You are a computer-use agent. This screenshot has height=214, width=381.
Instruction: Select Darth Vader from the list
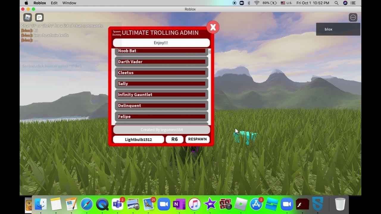pyautogui.click(x=162, y=62)
